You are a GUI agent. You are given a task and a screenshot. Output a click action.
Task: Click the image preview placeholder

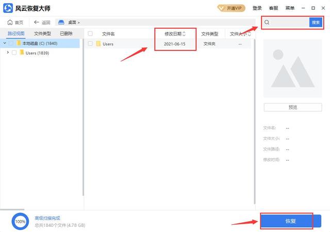292,68
